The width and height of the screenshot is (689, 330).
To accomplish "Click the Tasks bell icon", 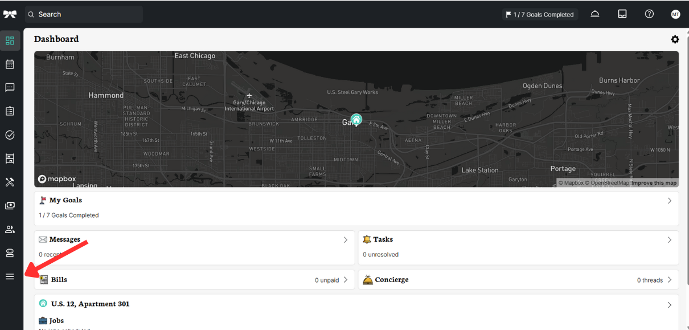I will [x=367, y=239].
